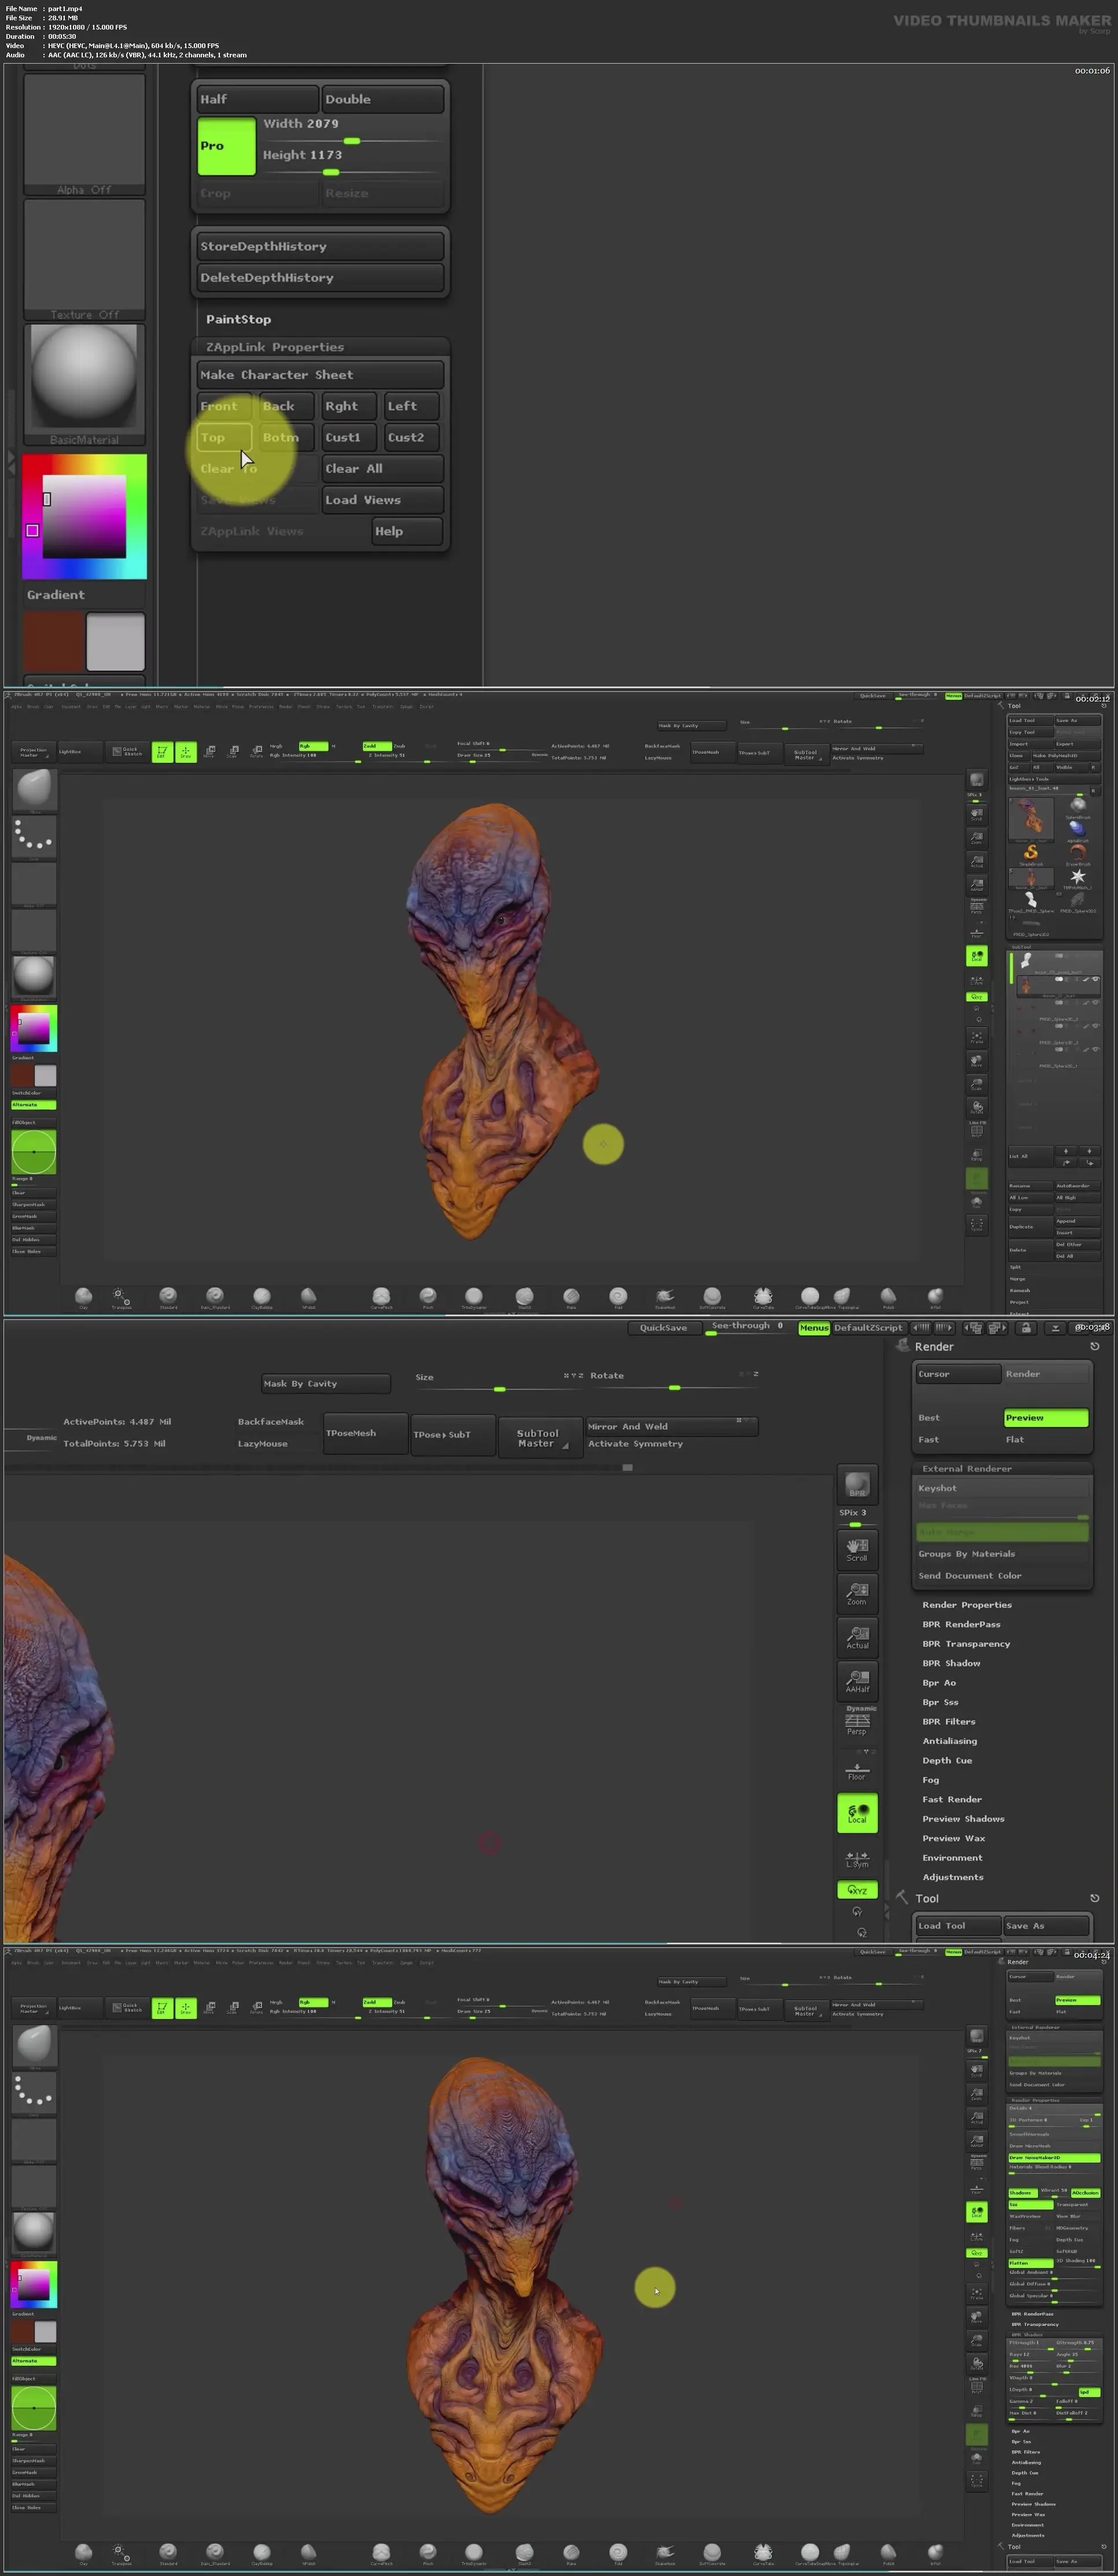Toggle the large green Local button
The image size is (1118, 2576).
(857, 1813)
